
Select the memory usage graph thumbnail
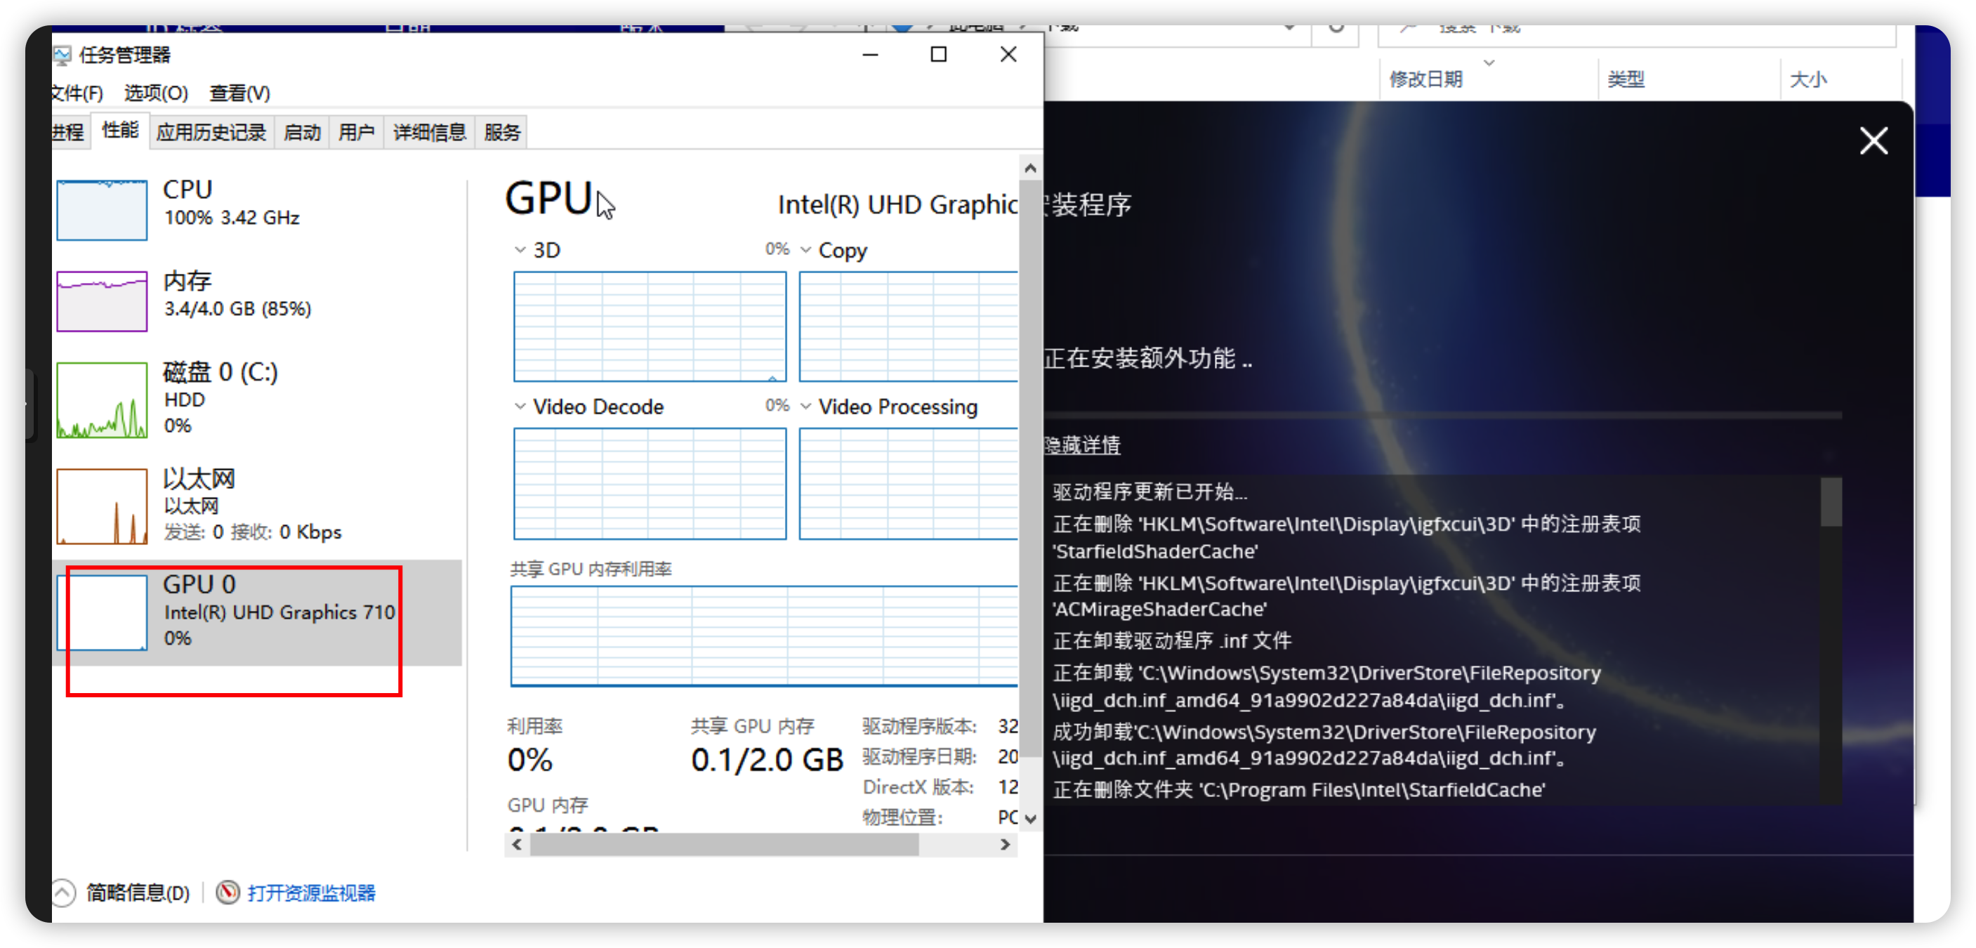101,301
